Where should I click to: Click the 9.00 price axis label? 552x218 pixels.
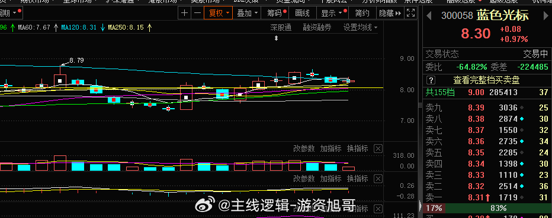tap(407, 58)
